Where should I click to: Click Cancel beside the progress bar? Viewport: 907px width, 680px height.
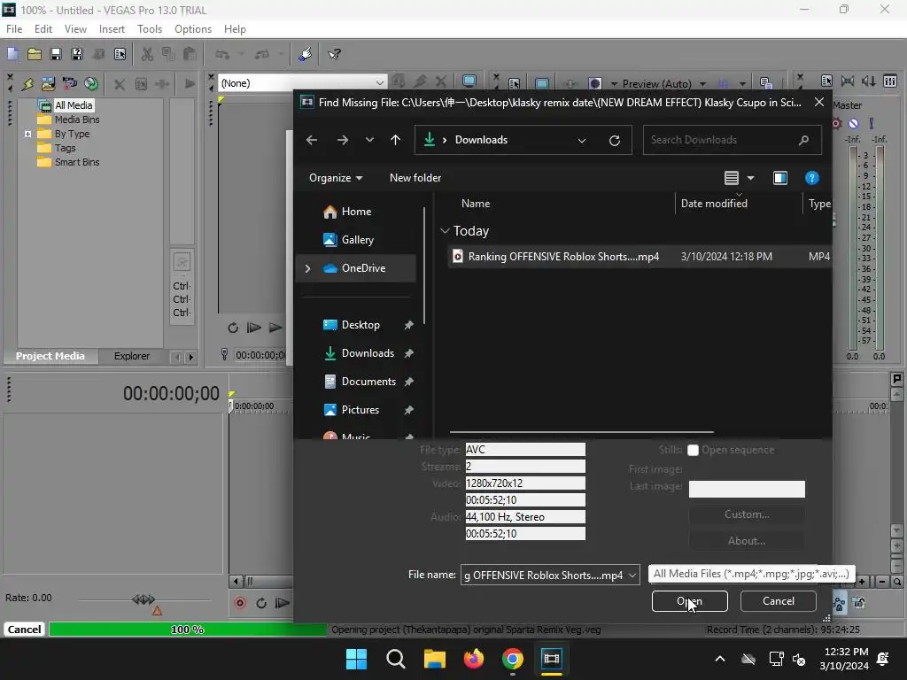coord(24,630)
